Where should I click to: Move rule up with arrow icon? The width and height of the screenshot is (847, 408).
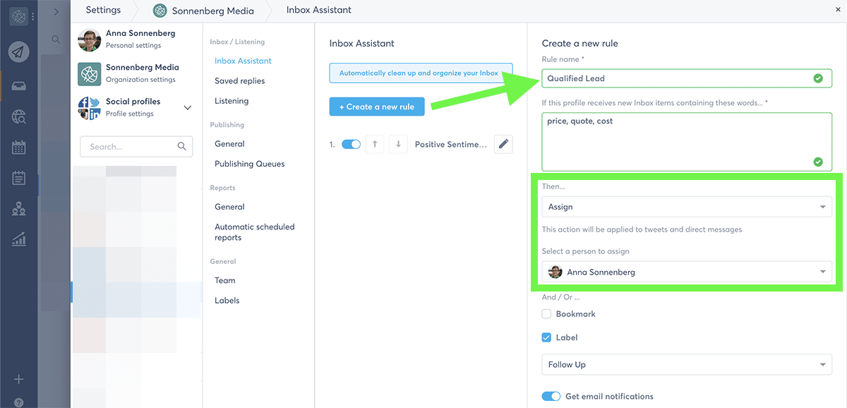(375, 144)
